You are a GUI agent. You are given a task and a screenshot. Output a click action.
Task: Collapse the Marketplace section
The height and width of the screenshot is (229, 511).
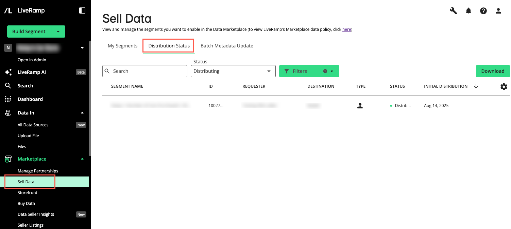click(82, 159)
